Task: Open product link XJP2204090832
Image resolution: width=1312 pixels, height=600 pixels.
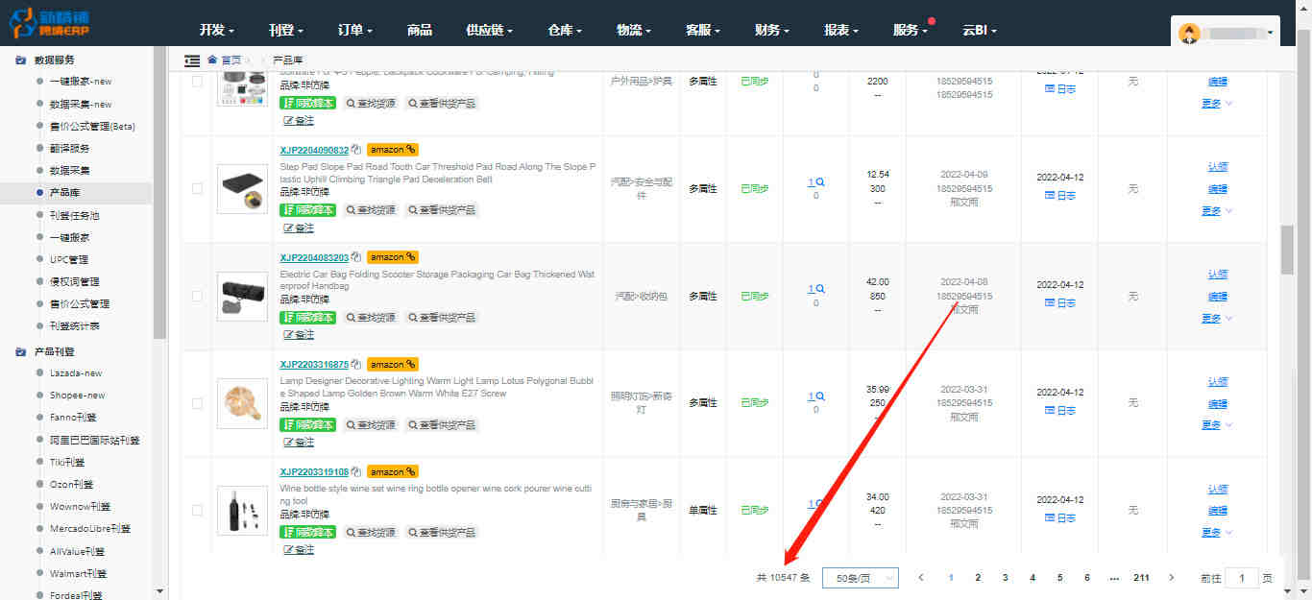Action: click(x=314, y=150)
